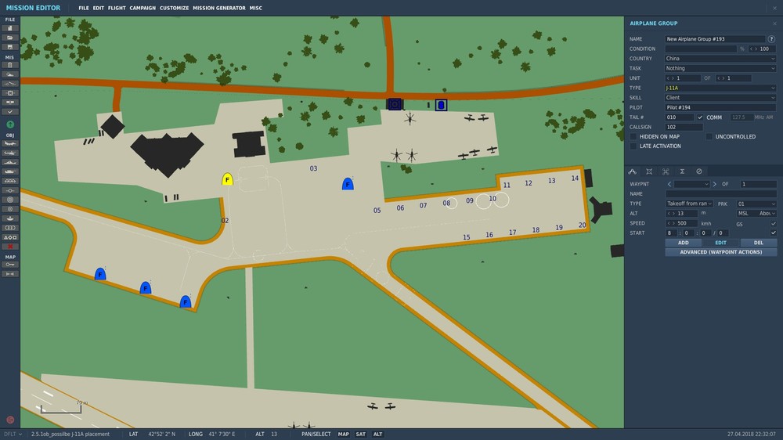Switch to SAT map view
783x440 pixels.
point(360,434)
